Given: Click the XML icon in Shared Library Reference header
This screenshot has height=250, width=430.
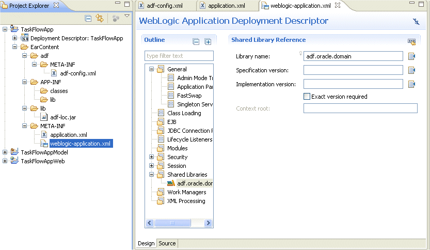Looking at the screenshot, I should 411,41.
